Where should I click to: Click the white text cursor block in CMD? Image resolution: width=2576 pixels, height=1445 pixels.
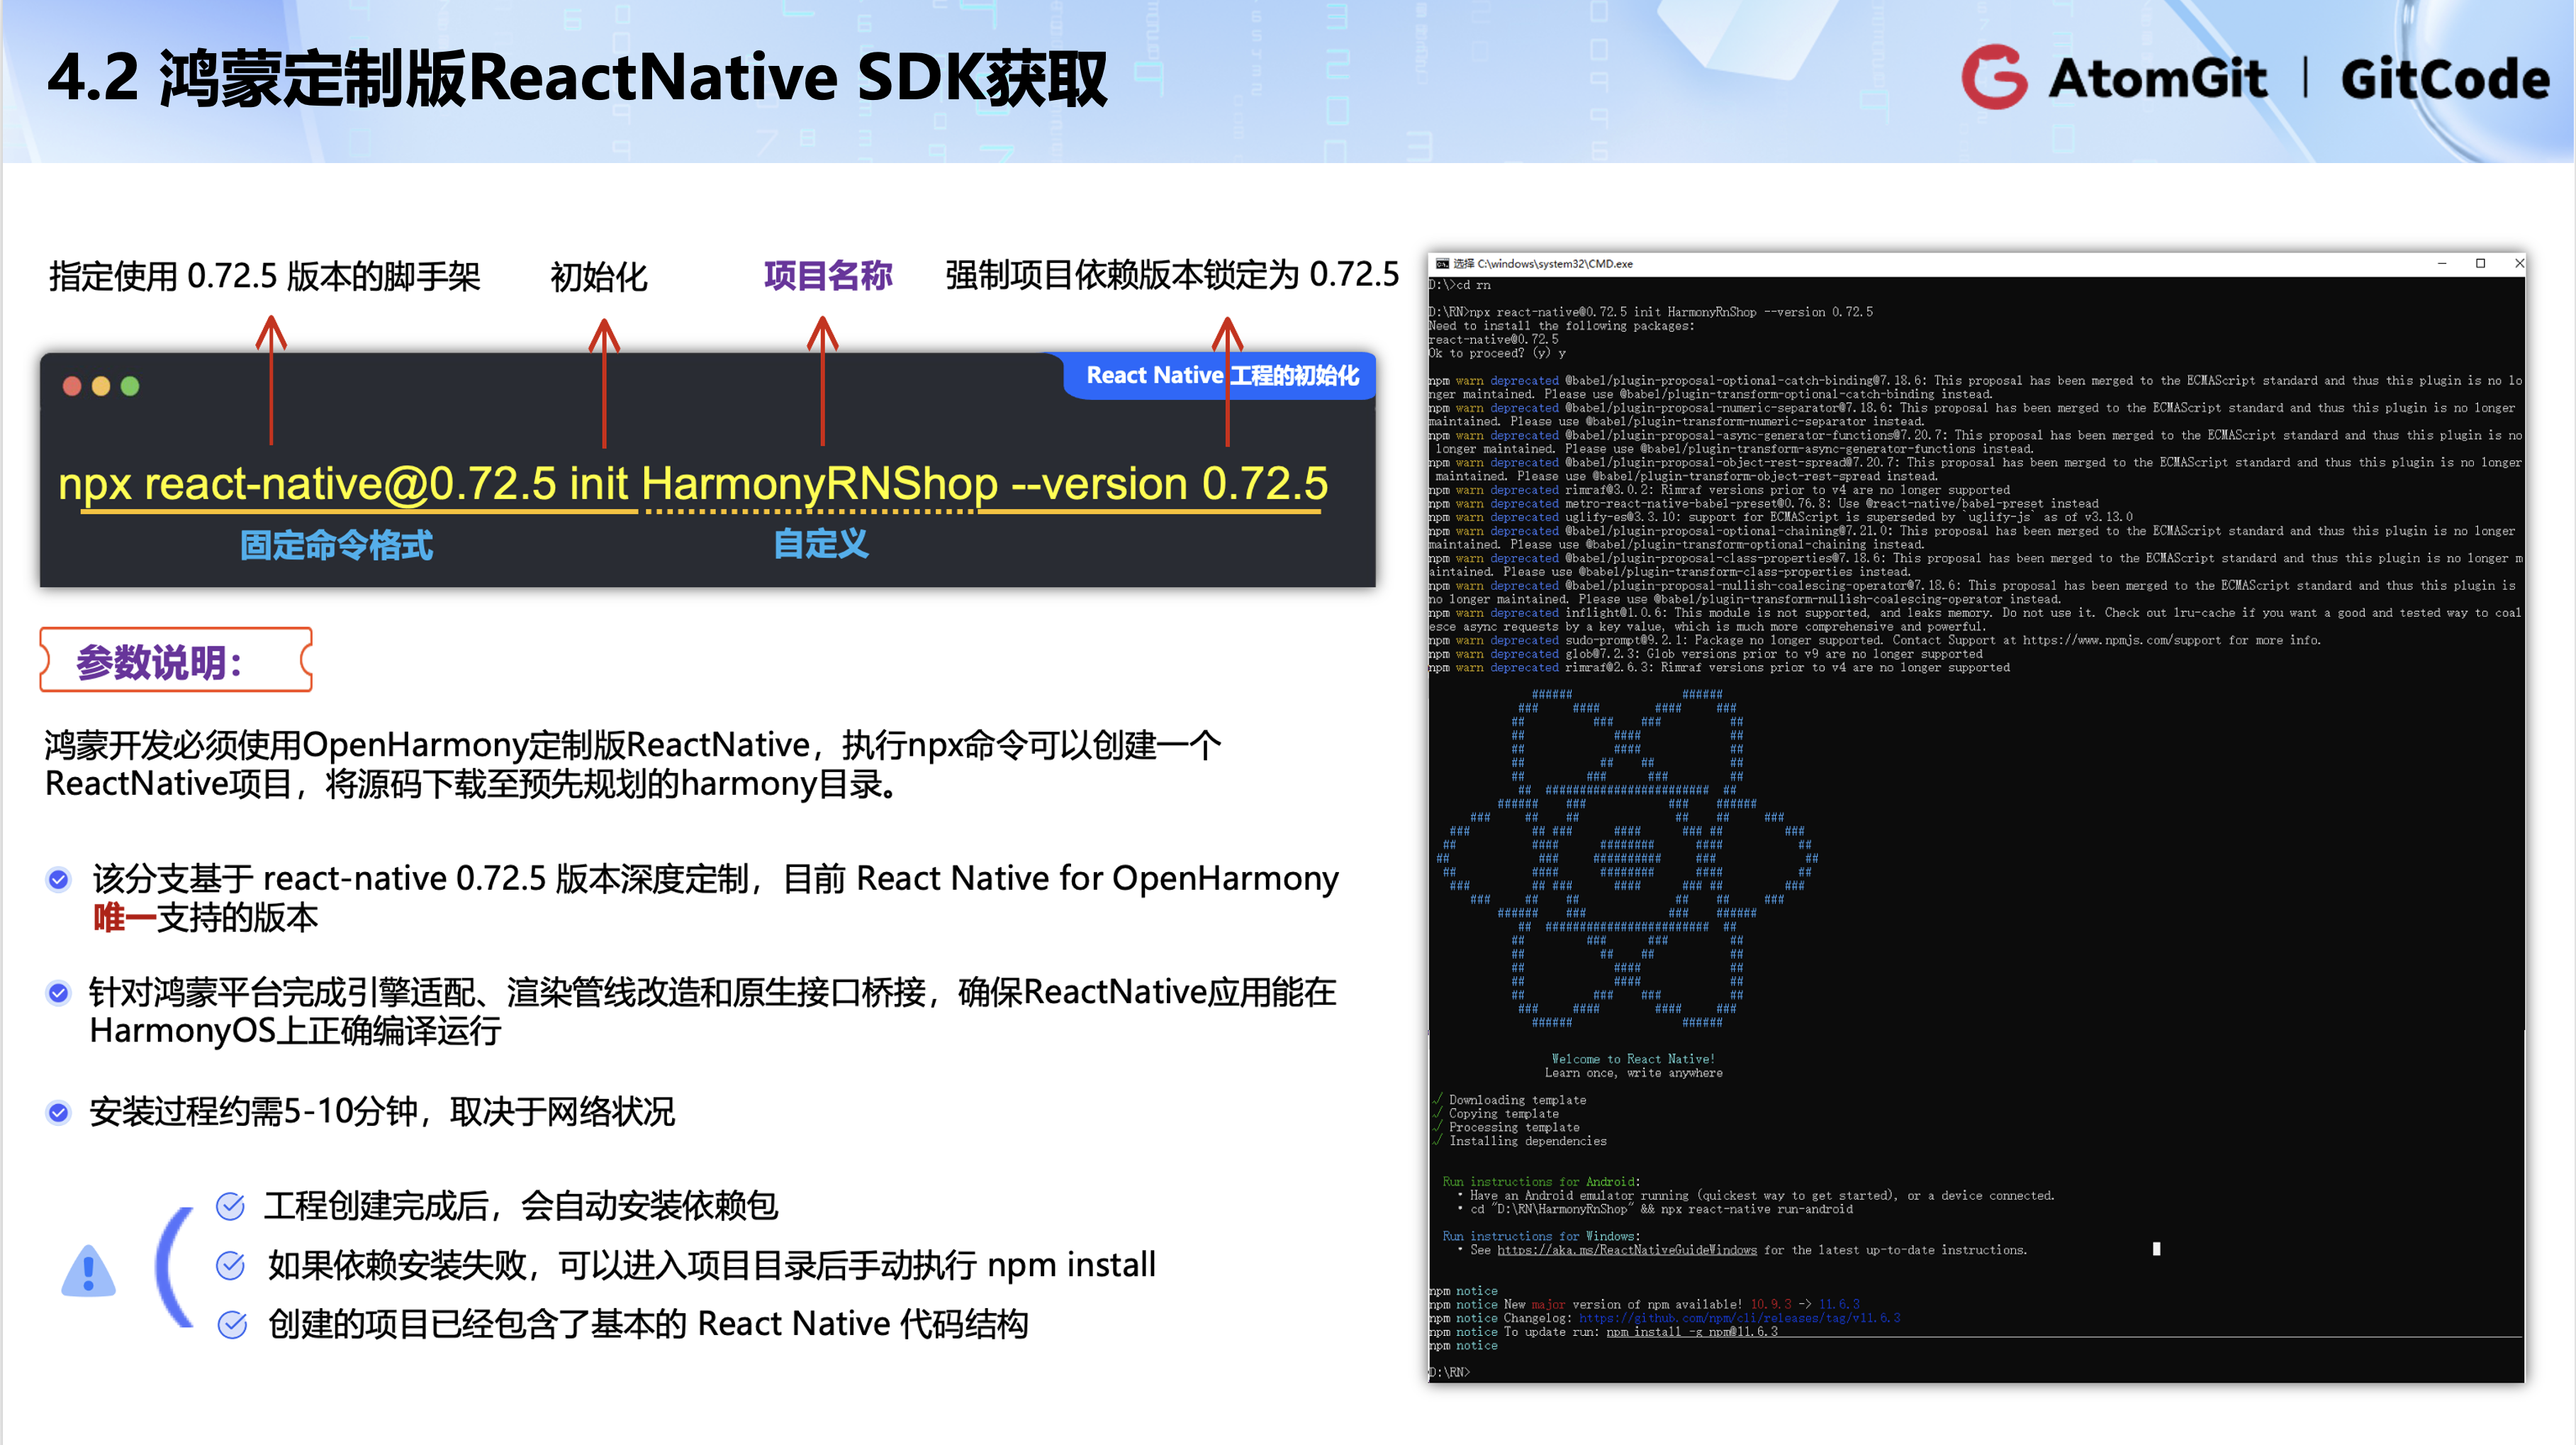click(x=2156, y=1249)
